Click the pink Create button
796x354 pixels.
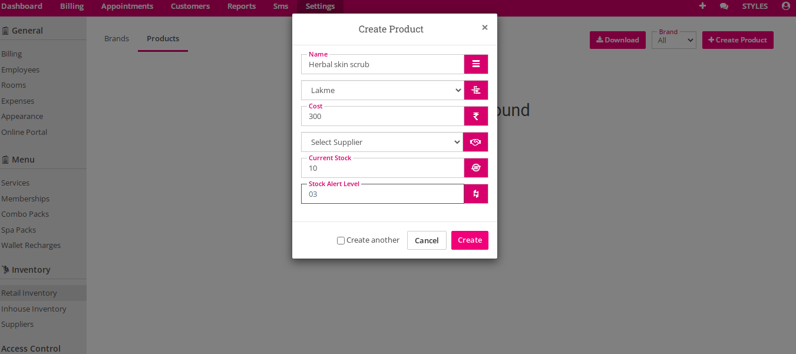click(x=470, y=240)
